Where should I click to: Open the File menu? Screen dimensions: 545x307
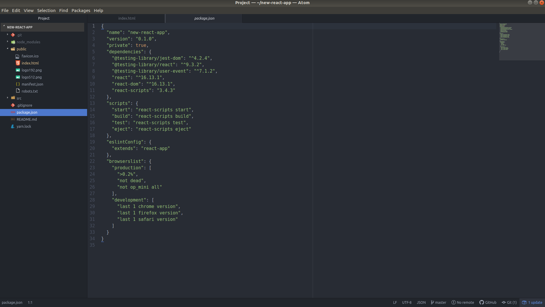tap(5, 11)
